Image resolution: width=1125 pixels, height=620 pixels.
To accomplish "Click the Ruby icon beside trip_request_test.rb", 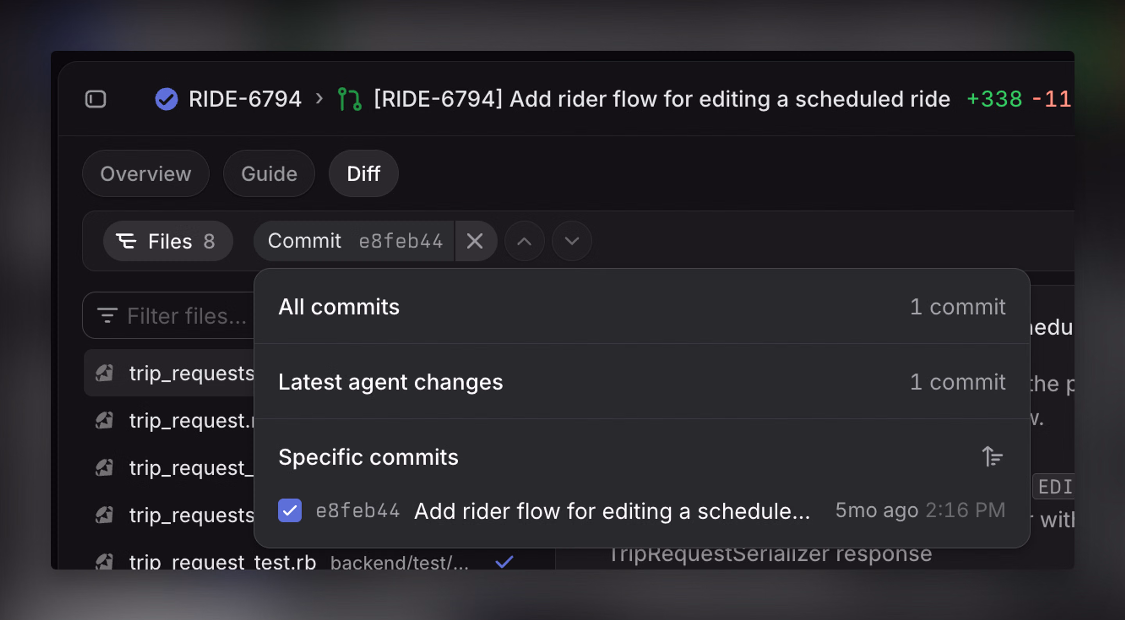I will (x=104, y=561).
